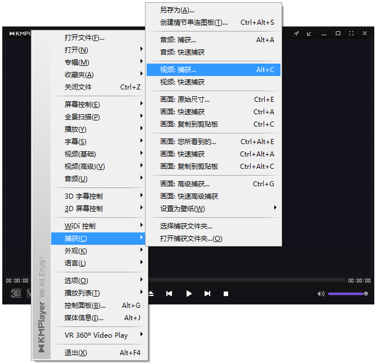
Task: Open the WiDi 控制 submenu
Action: coord(98,226)
